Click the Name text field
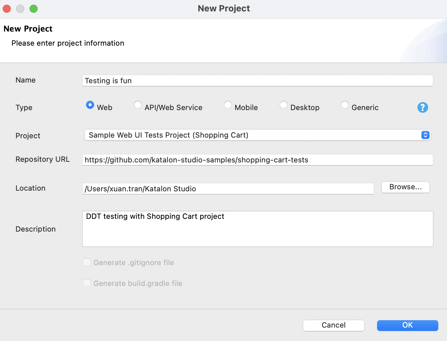The width and height of the screenshot is (447, 341). pos(257,81)
